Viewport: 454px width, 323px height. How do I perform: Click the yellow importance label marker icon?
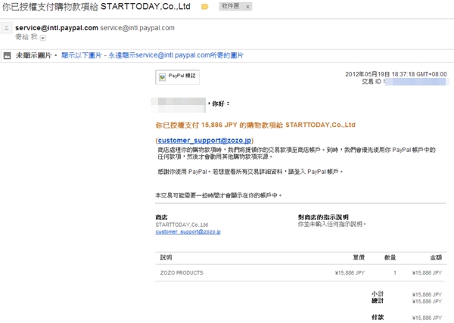point(205,7)
